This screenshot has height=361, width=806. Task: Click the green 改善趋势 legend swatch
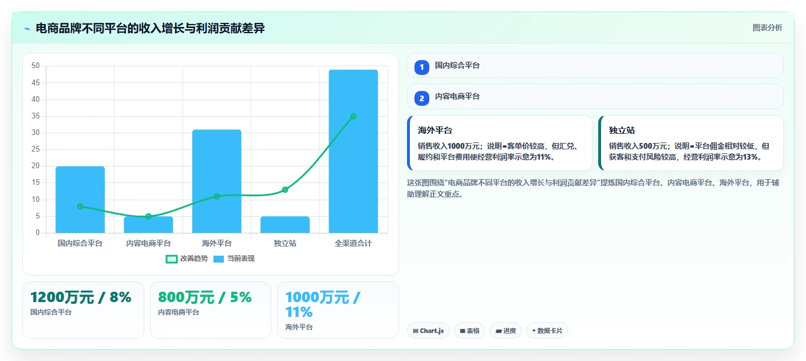pos(172,259)
